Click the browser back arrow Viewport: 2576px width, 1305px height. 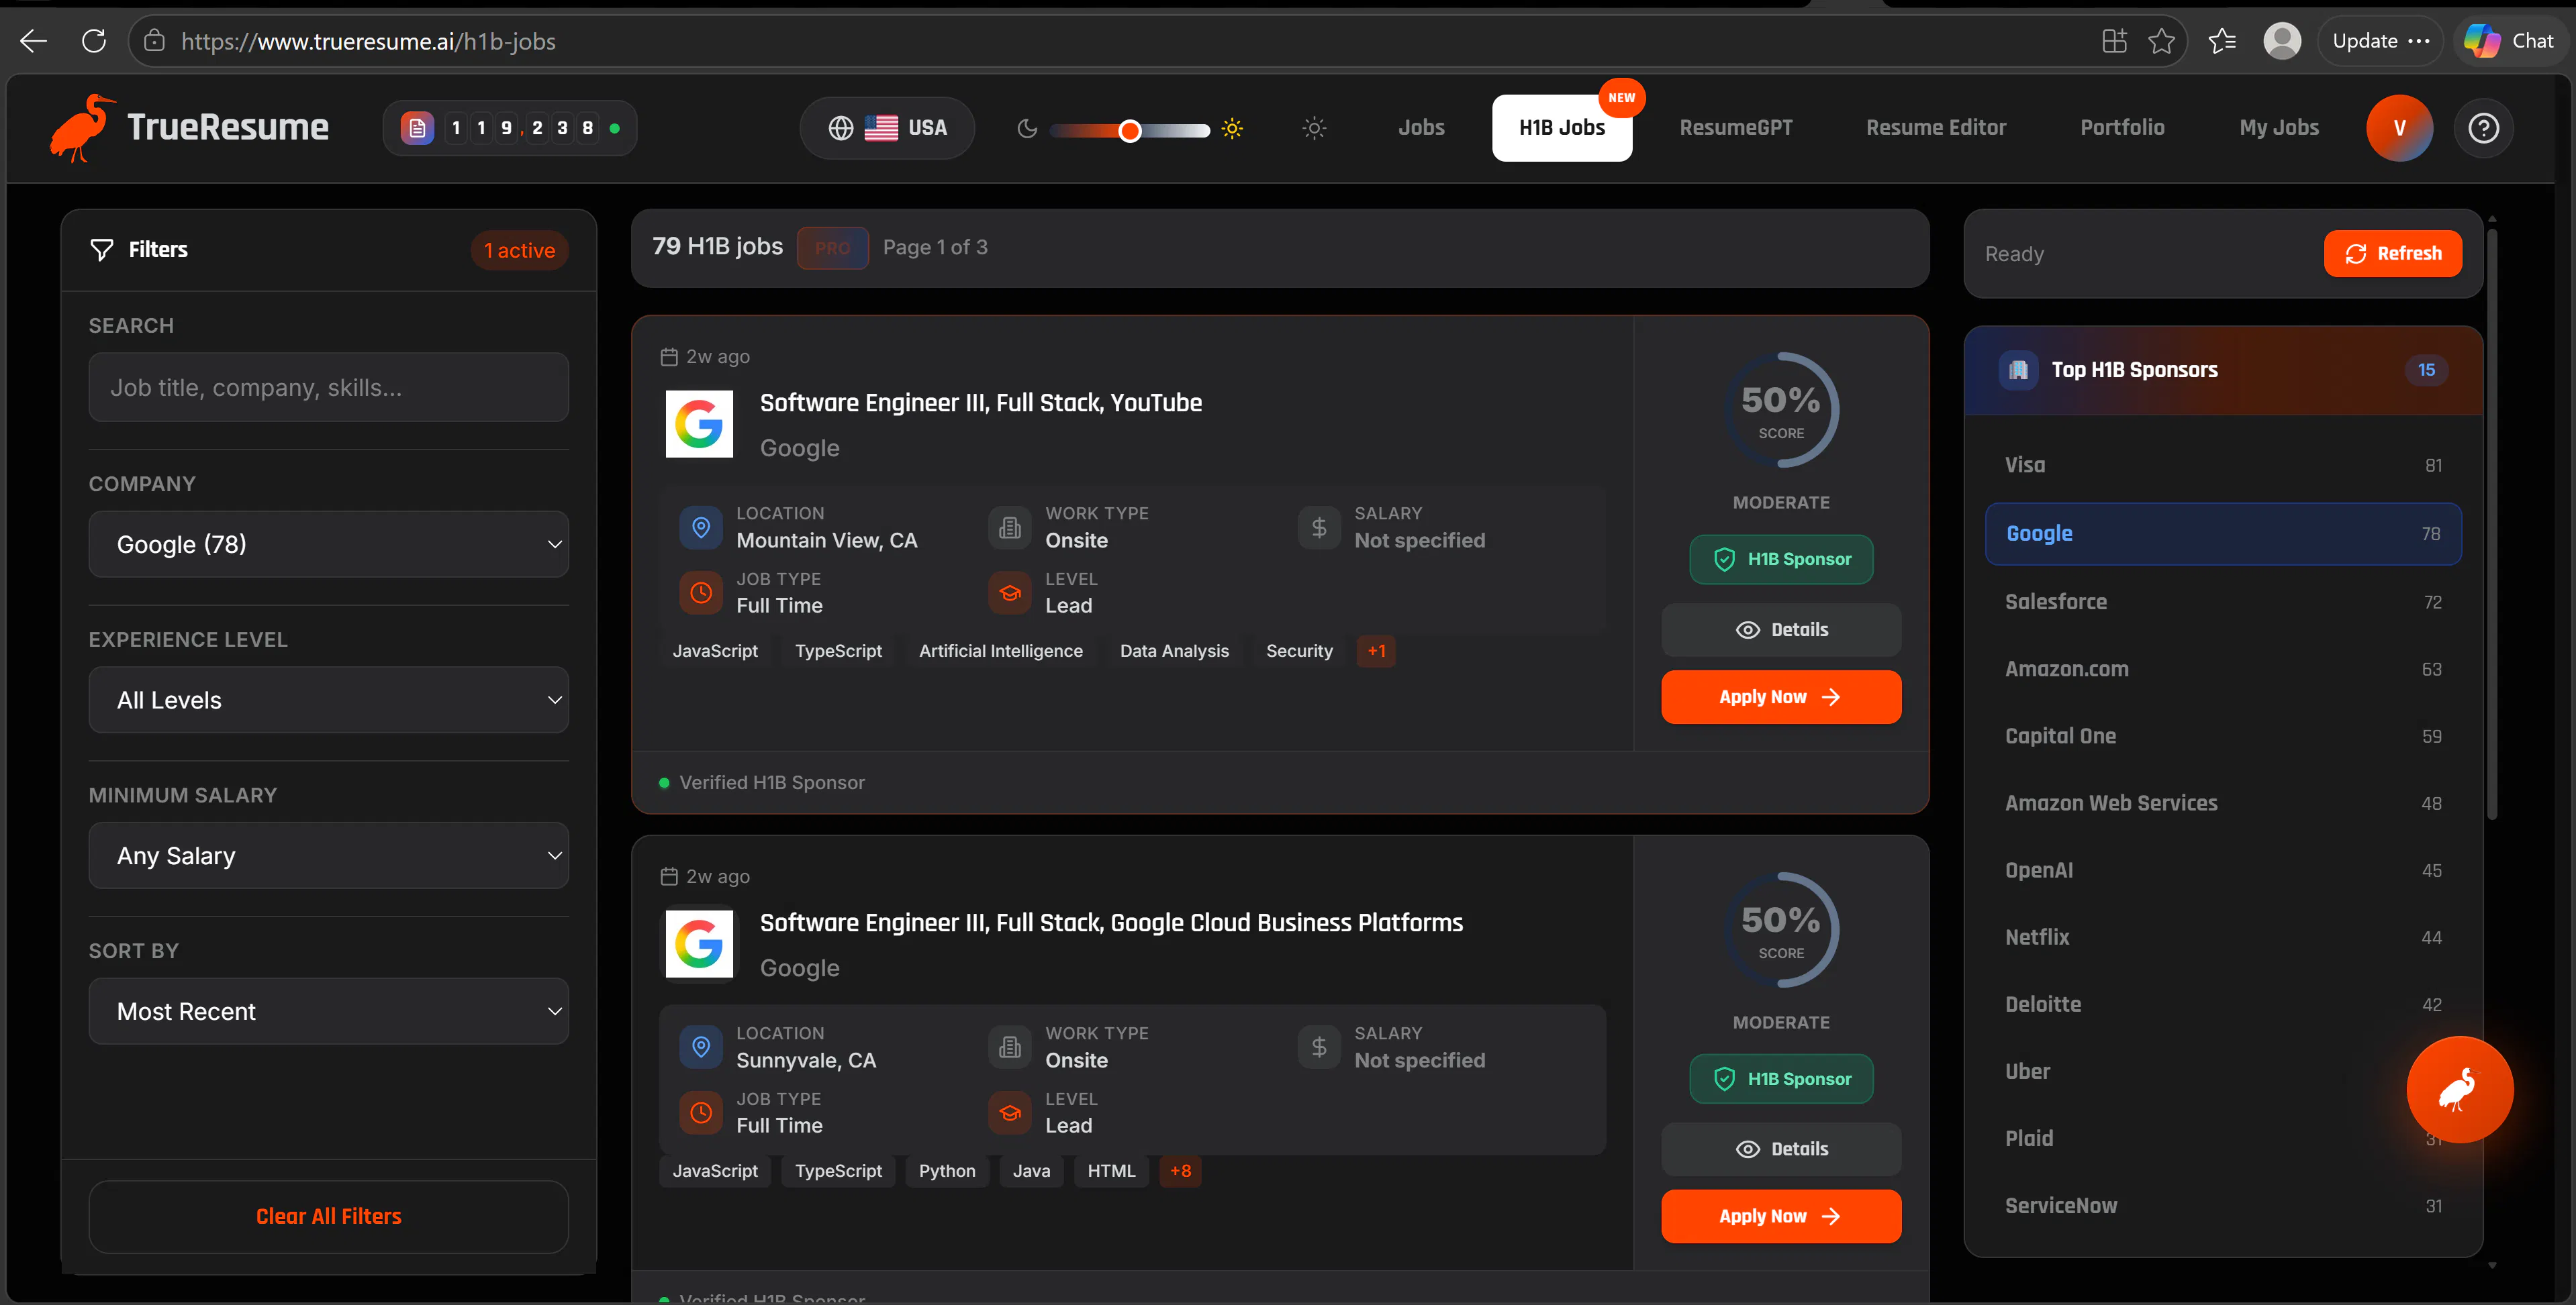coord(33,41)
